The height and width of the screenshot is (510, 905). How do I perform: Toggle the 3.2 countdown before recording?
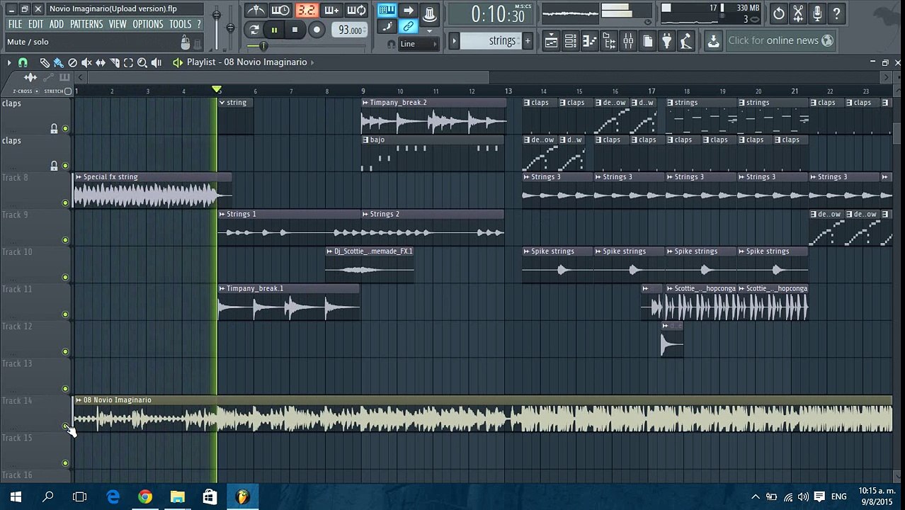307,11
